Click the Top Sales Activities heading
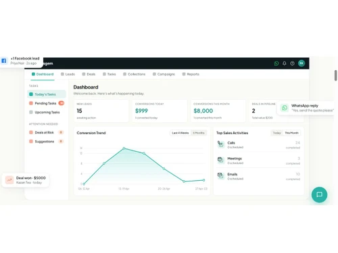Viewport: 338px width, 253px height. pos(232,133)
